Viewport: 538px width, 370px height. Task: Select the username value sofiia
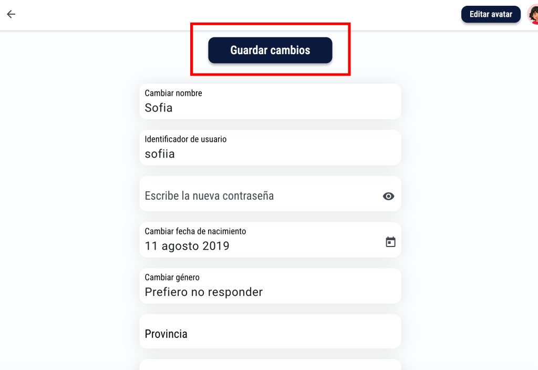tap(160, 154)
